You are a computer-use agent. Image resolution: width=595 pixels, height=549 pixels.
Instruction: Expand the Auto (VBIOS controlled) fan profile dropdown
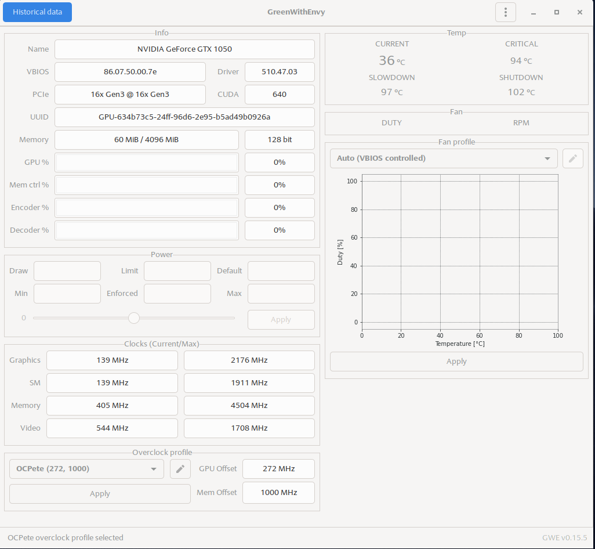(444, 158)
